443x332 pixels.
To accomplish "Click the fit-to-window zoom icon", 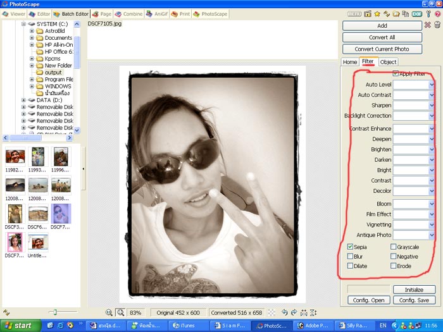I will coord(120,312).
